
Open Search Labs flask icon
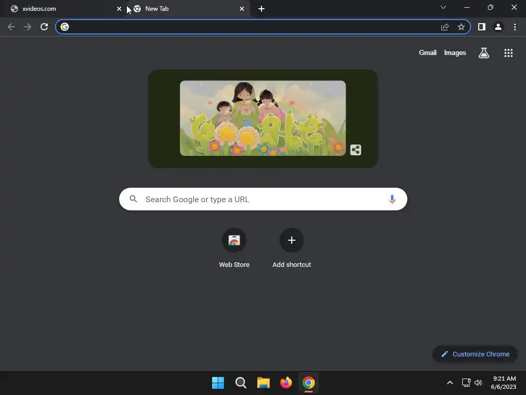pyautogui.click(x=484, y=53)
